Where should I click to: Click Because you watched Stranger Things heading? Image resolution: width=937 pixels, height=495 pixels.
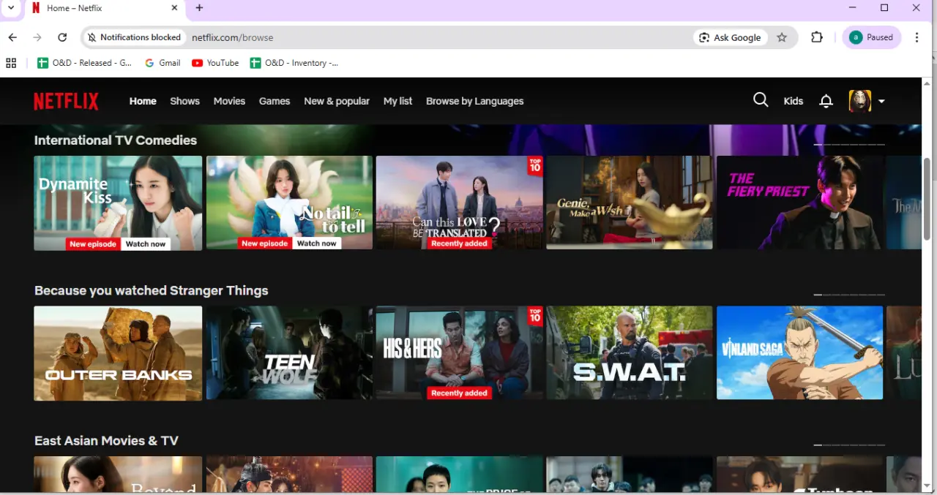152,290
